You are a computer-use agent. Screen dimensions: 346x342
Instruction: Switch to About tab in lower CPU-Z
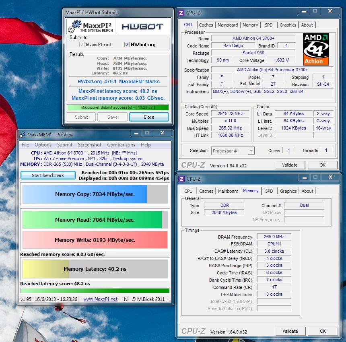point(307,191)
